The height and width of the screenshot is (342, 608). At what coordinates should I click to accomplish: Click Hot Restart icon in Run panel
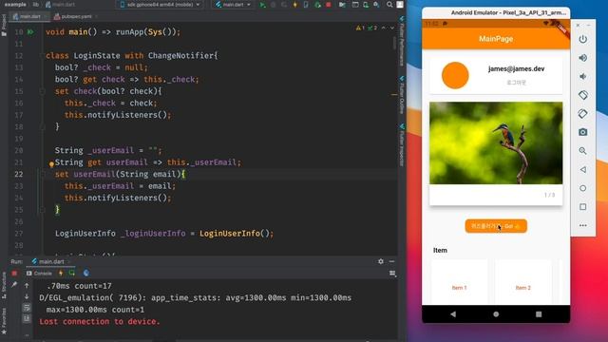coord(72,274)
